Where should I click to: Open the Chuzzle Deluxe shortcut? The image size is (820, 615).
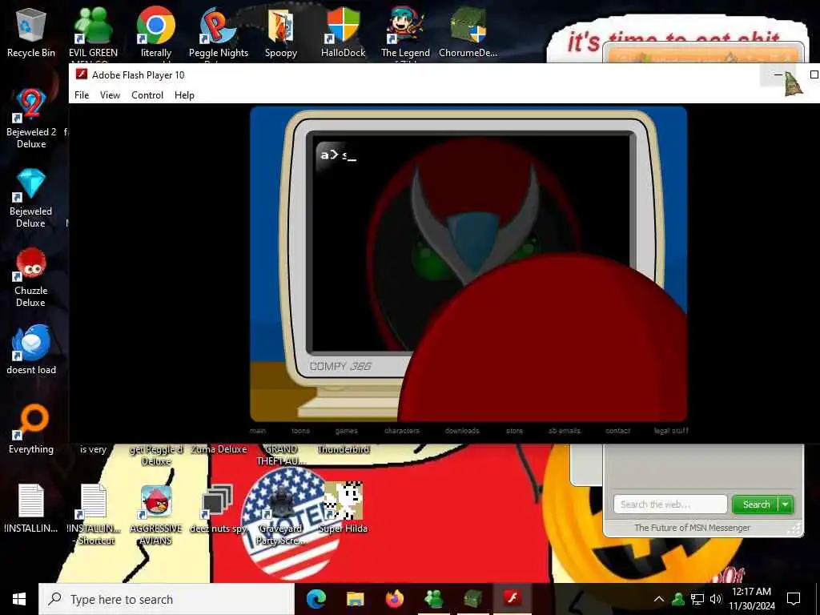pyautogui.click(x=31, y=277)
